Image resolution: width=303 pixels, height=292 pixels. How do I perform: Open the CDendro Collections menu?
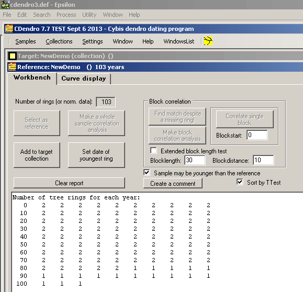[x=59, y=41]
